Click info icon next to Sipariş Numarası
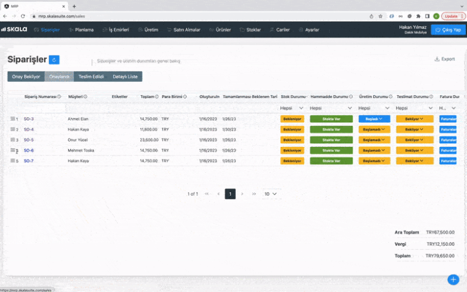This screenshot has width=467, height=292. click(59, 96)
